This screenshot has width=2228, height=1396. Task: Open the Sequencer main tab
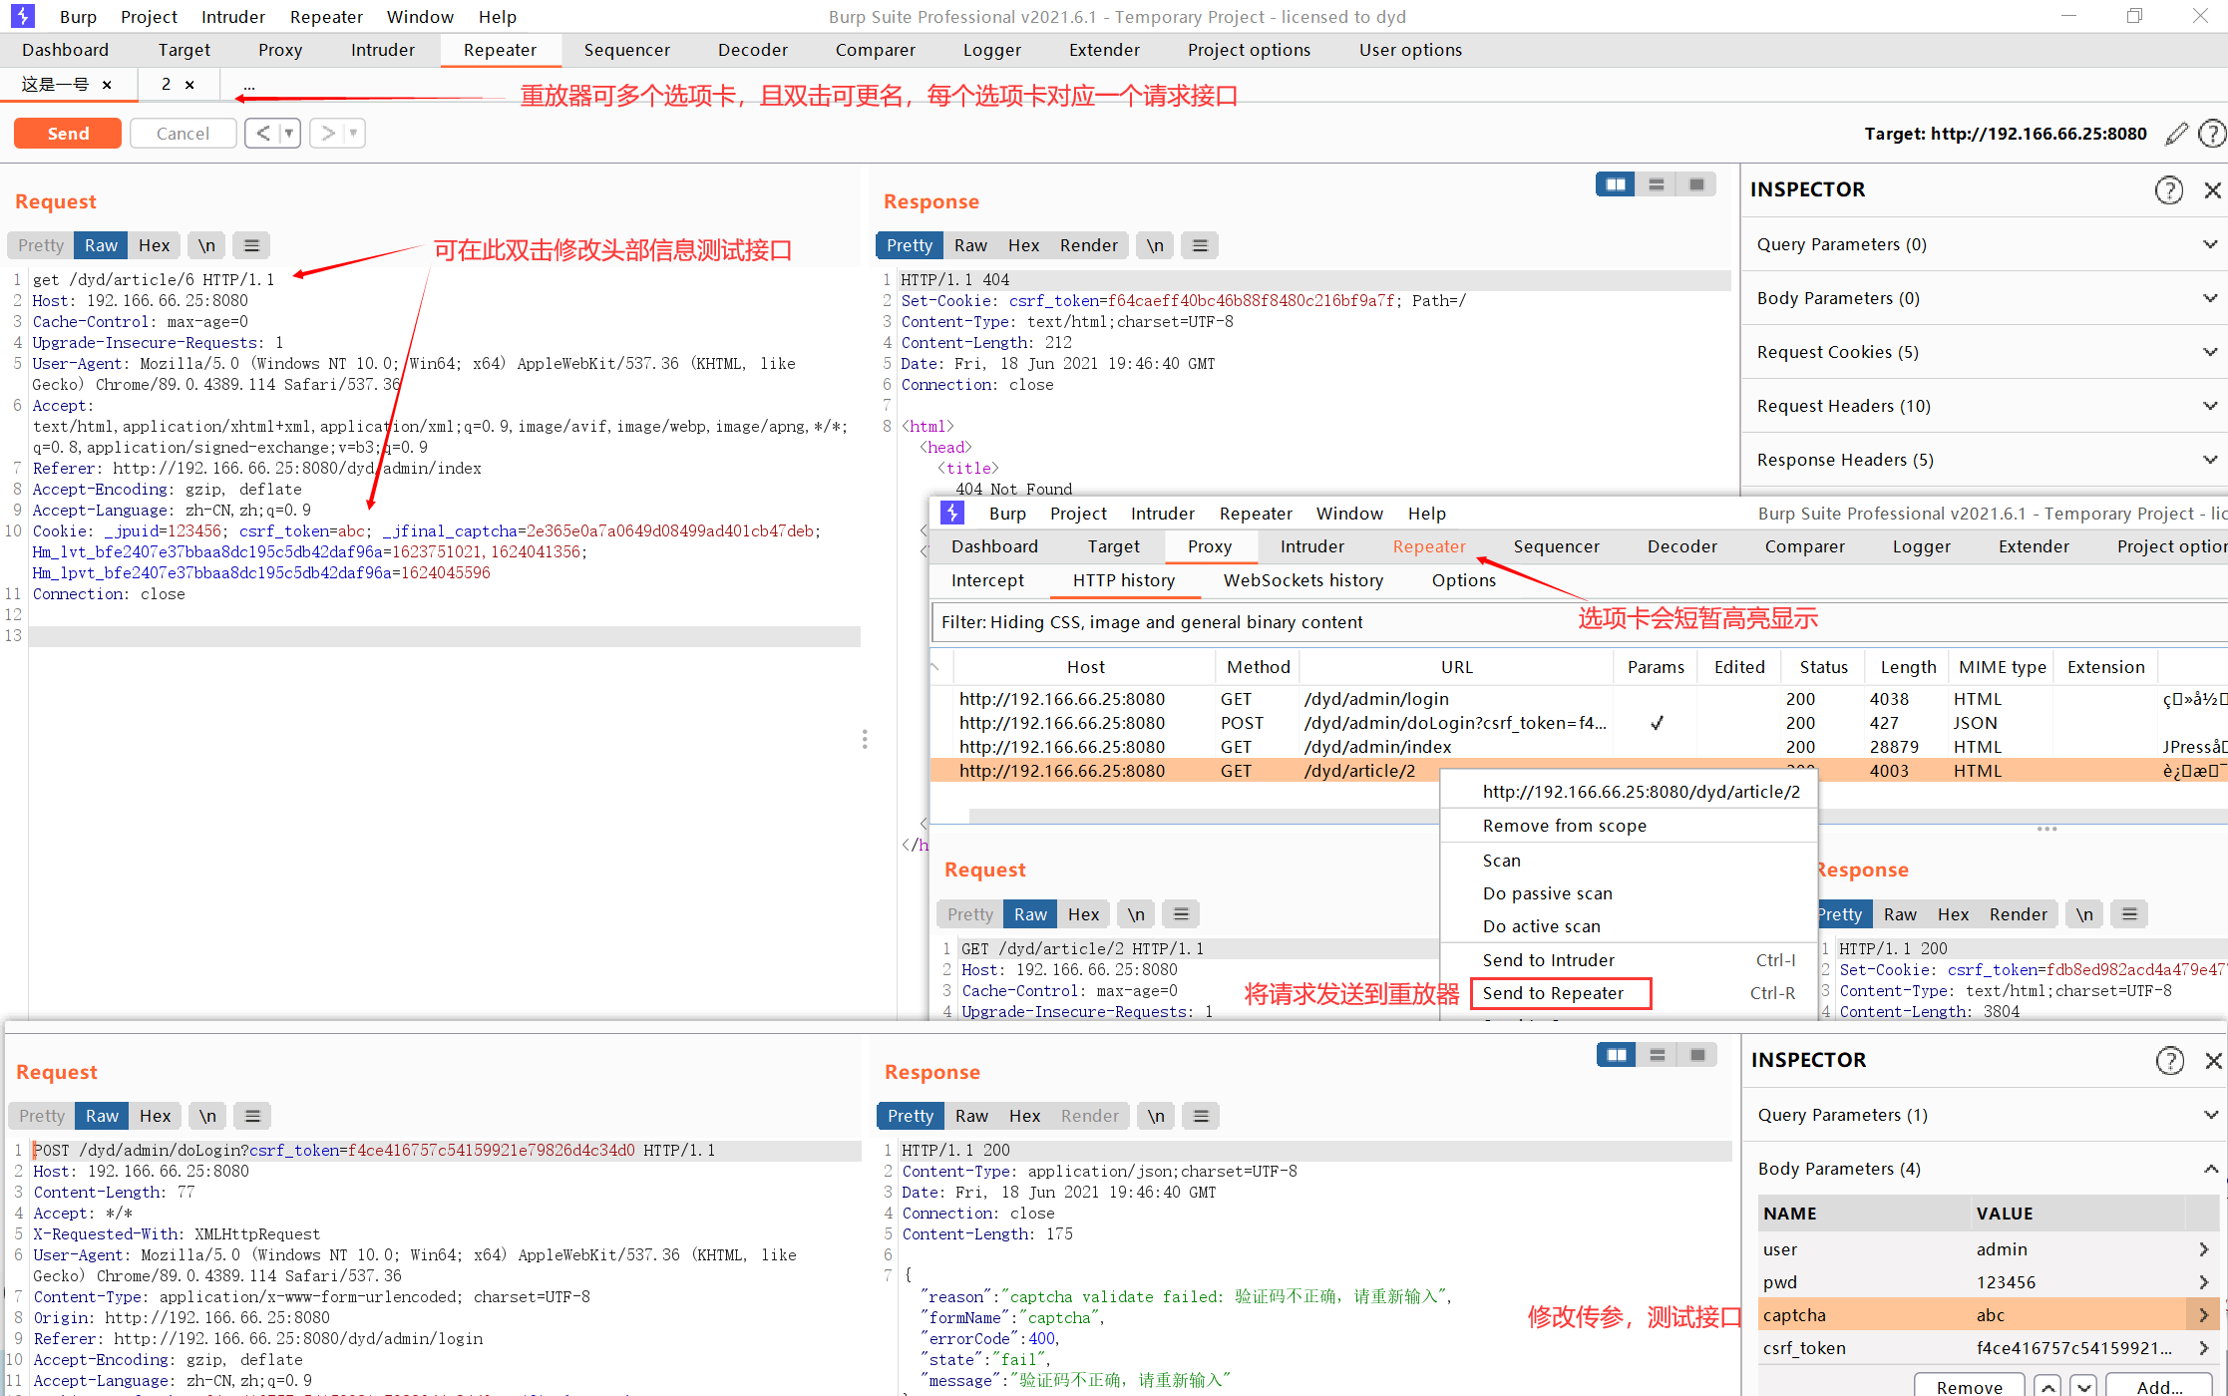coord(626,50)
